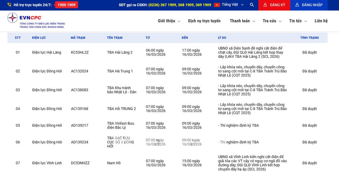Go to the Liên hệ page
This screenshot has width=339, height=175.
321,21
